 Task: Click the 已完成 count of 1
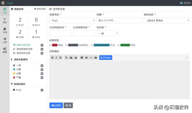pyautogui.click(x=36, y=32)
